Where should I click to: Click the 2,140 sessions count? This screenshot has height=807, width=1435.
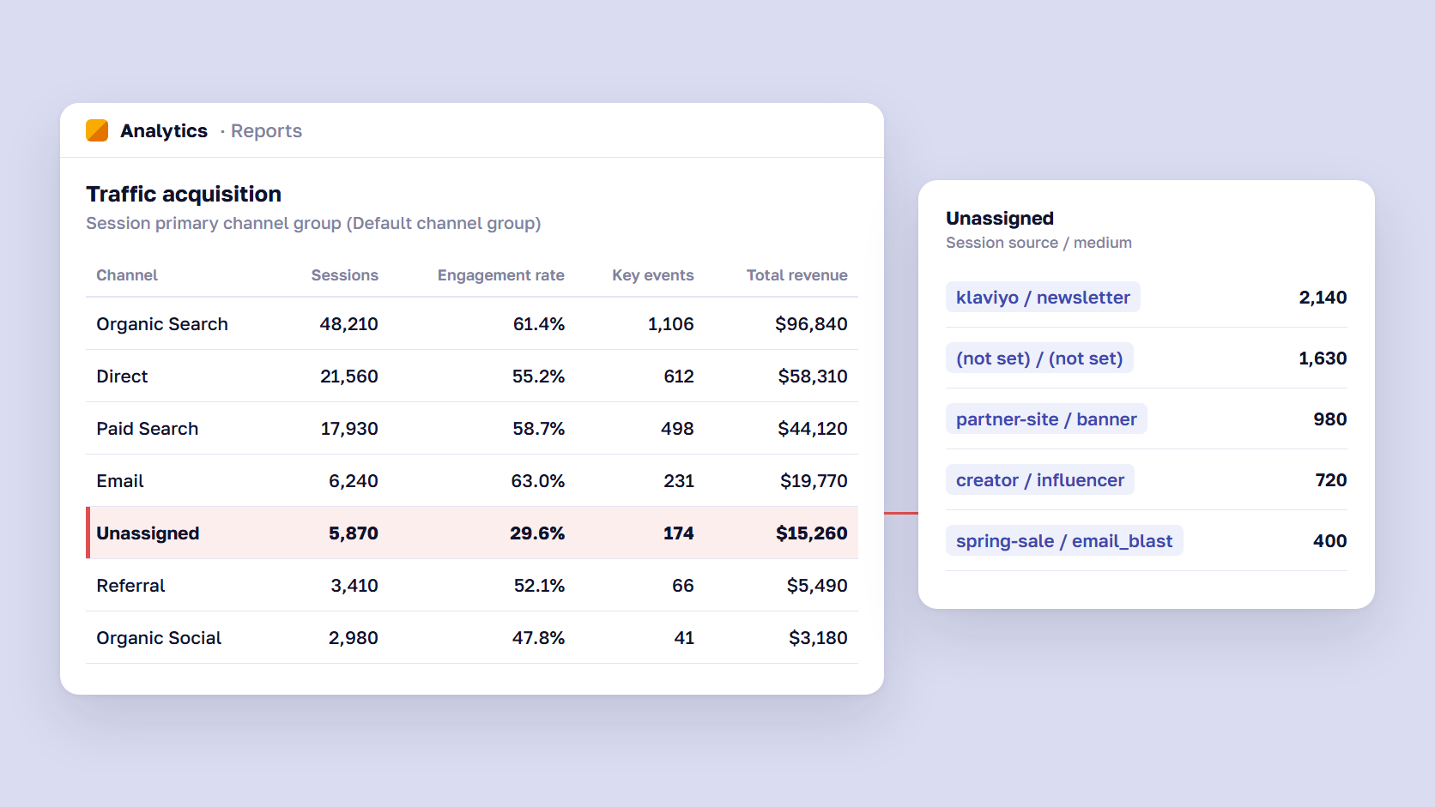(1323, 298)
